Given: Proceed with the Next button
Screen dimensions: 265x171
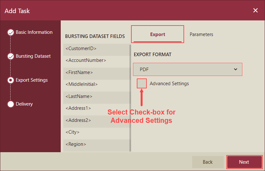Looking at the screenshot, I should tap(244, 162).
